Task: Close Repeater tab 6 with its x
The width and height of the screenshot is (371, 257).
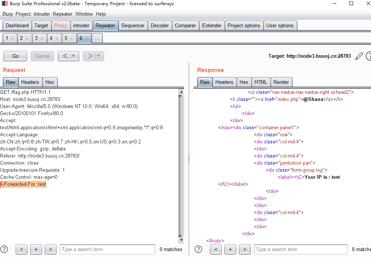Action: pyautogui.click(x=87, y=38)
